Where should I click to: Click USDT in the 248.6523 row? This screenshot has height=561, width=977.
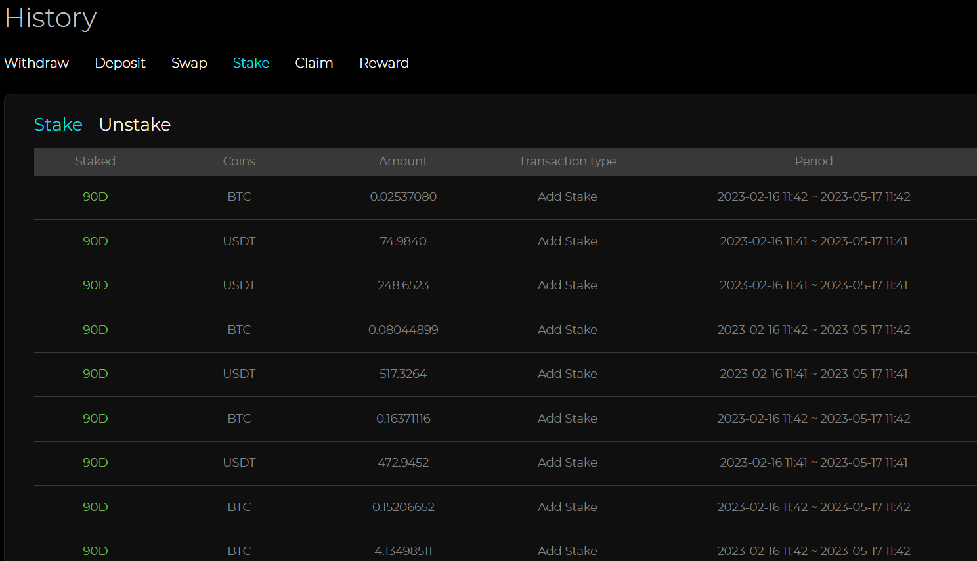[x=239, y=285]
